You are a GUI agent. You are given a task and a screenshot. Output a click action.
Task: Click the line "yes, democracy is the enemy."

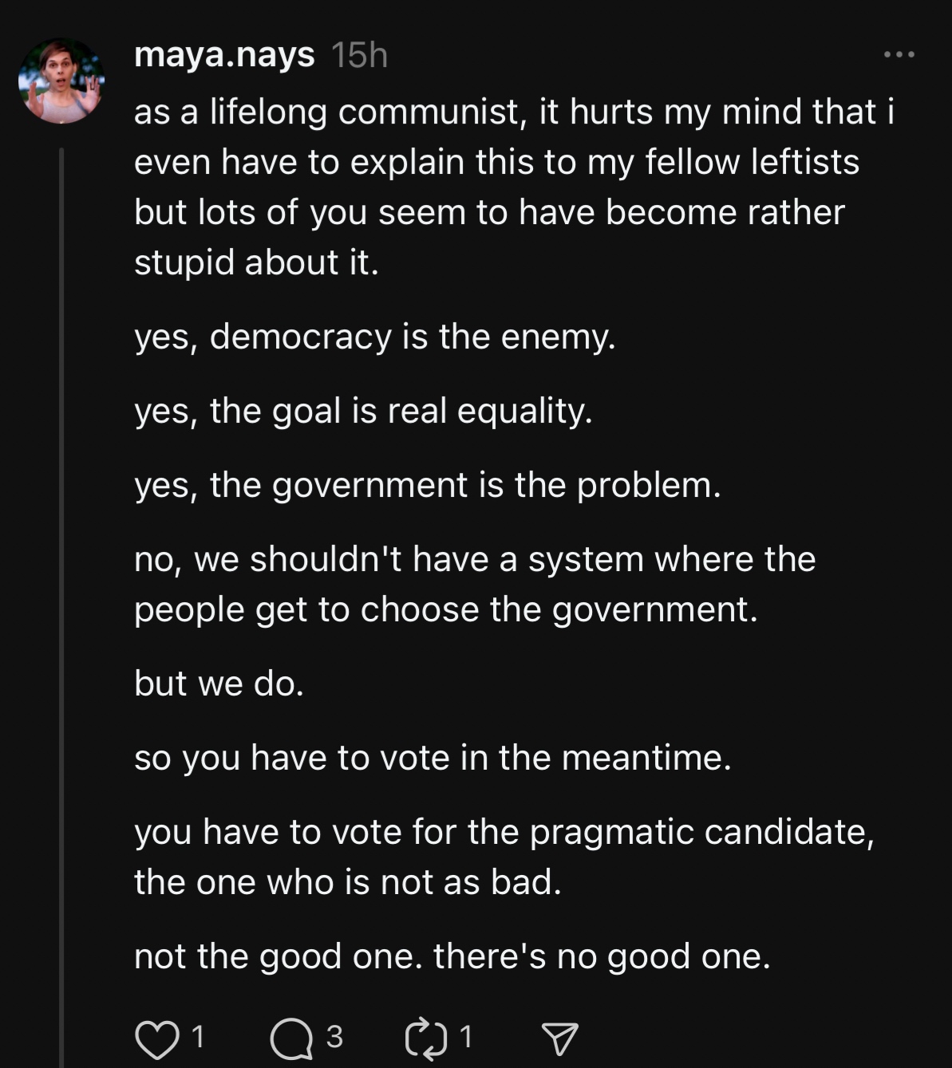tap(375, 337)
